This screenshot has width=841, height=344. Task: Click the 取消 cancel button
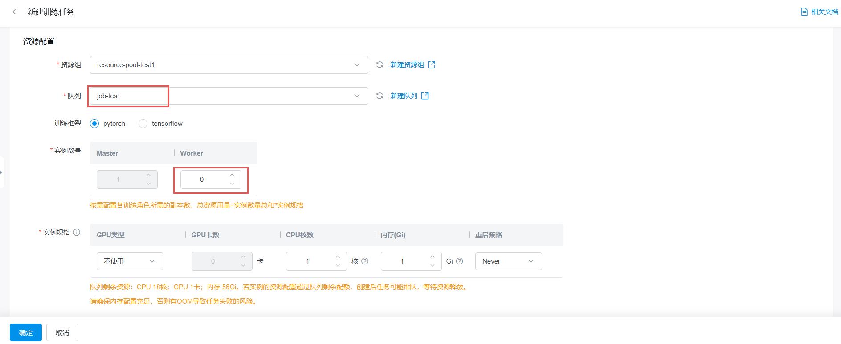coord(62,332)
